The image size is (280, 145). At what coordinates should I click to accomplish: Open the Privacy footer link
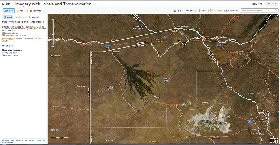(x=31, y=140)
